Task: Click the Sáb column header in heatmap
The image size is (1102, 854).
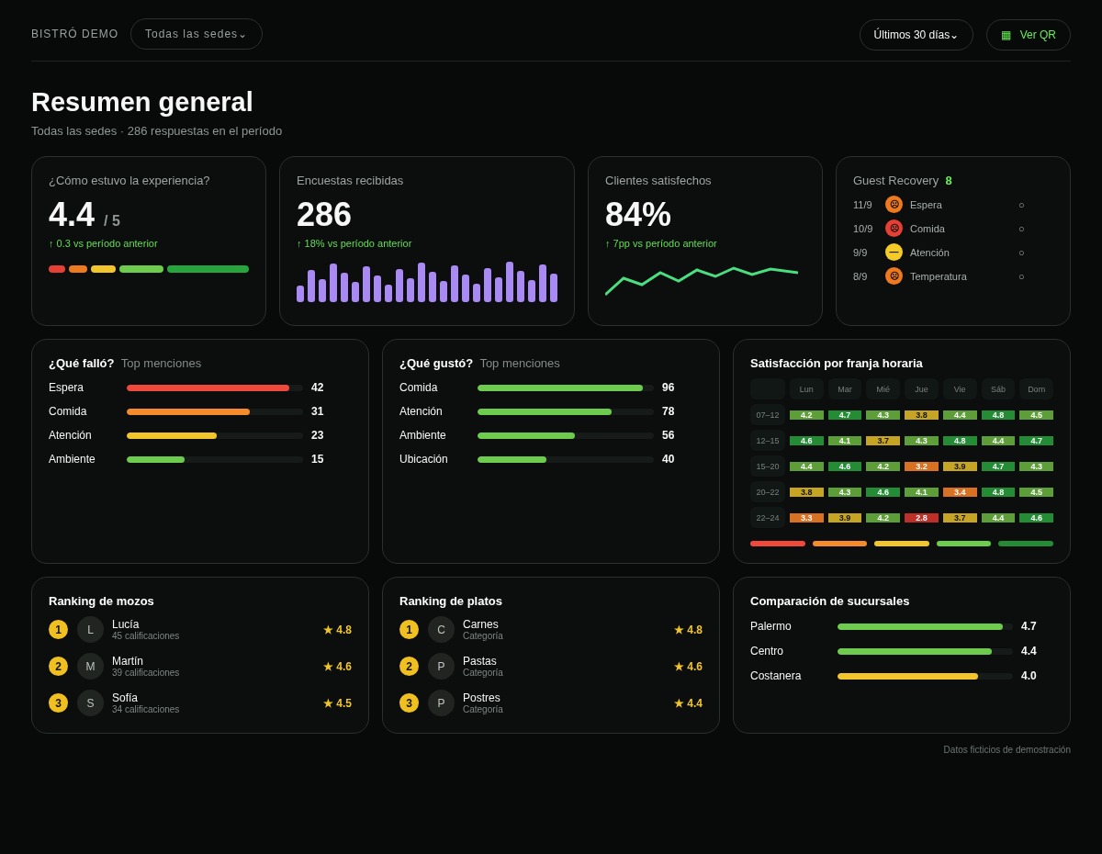Action: click(x=998, y=389)
